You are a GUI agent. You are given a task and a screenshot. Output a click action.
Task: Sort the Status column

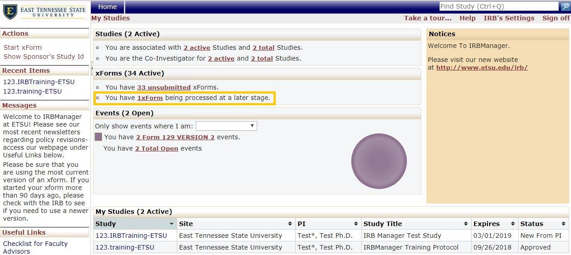563,224
